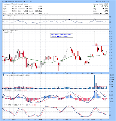
Task: Click the Dec label on price chart date axis
Action: tap(13, 73)
